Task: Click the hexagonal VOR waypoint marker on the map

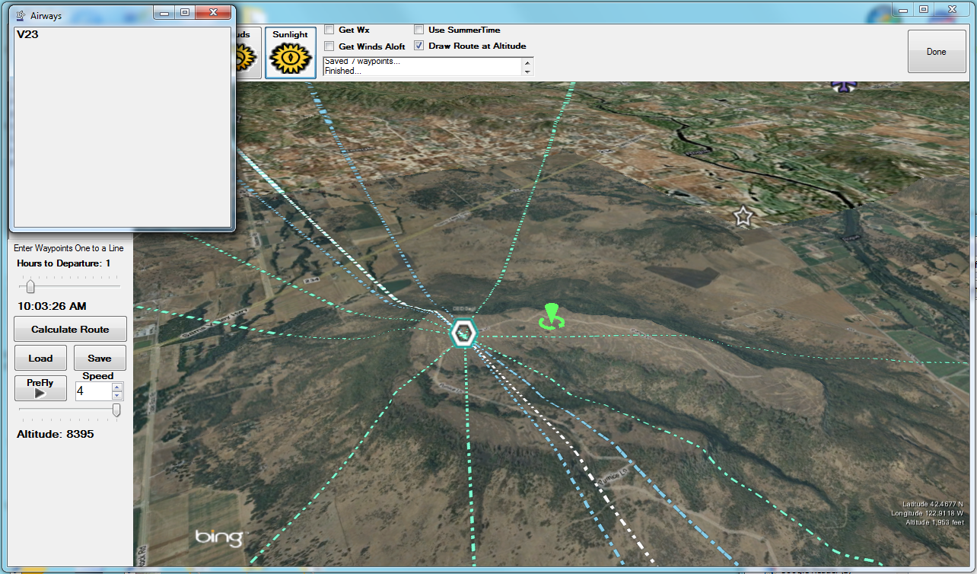Action: pos(463,333)
